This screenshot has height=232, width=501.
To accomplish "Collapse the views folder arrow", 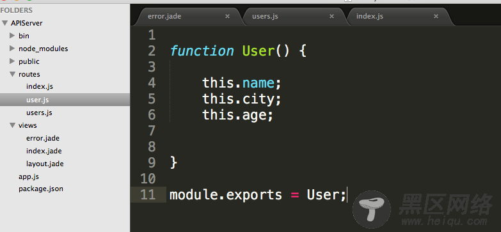I will (x=12, y=125).
